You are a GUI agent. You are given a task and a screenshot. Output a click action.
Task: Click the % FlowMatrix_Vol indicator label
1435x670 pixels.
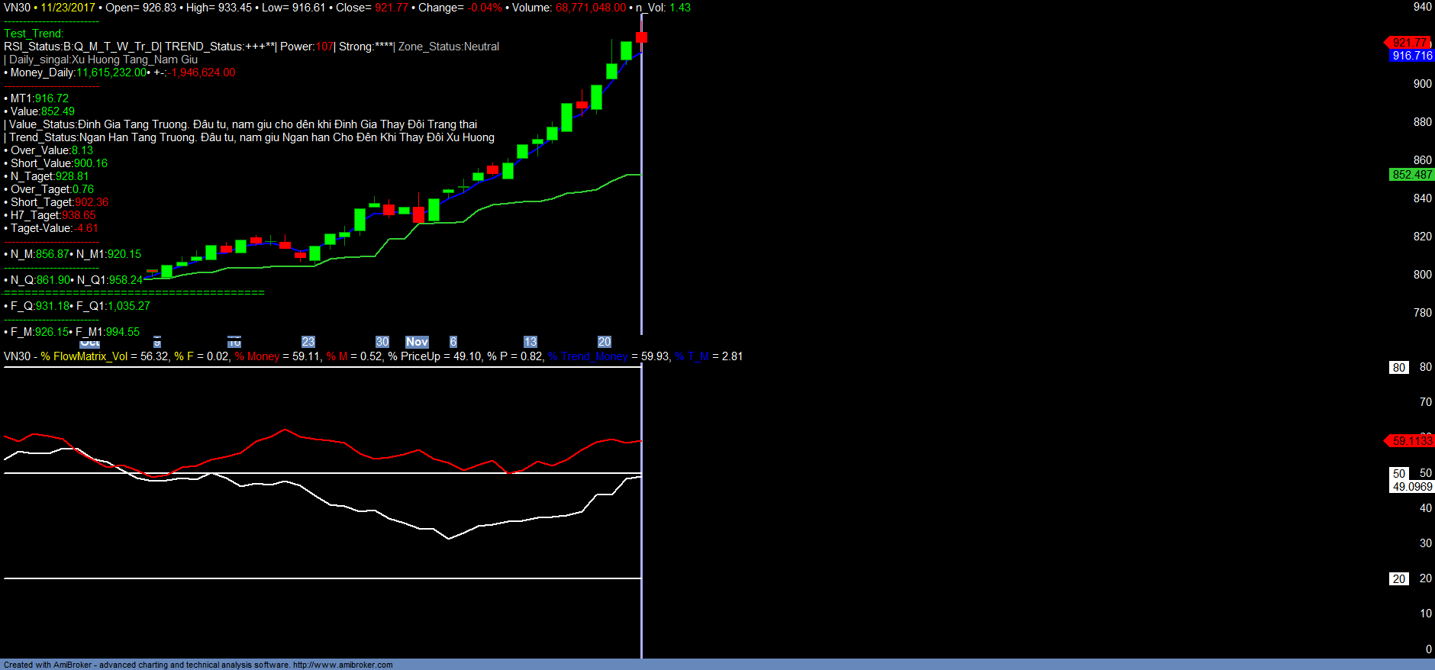pyautogui.click(x=84, y=356)
